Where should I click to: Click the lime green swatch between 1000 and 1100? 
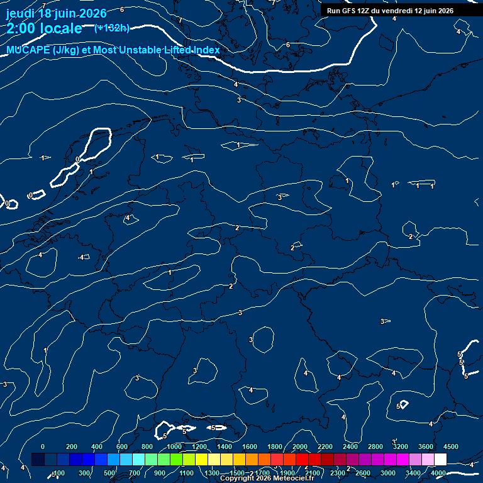click(x=176, y=459)
